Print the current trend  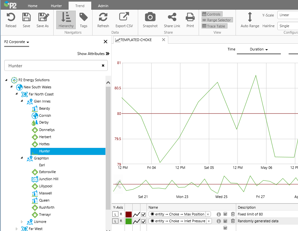pos(190,17)
